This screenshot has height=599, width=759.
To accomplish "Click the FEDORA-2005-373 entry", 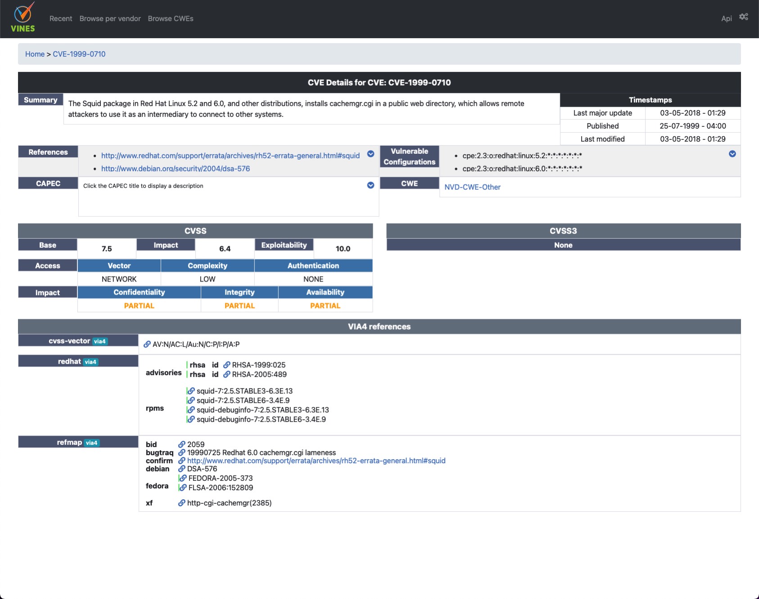I will pos(221,478).
